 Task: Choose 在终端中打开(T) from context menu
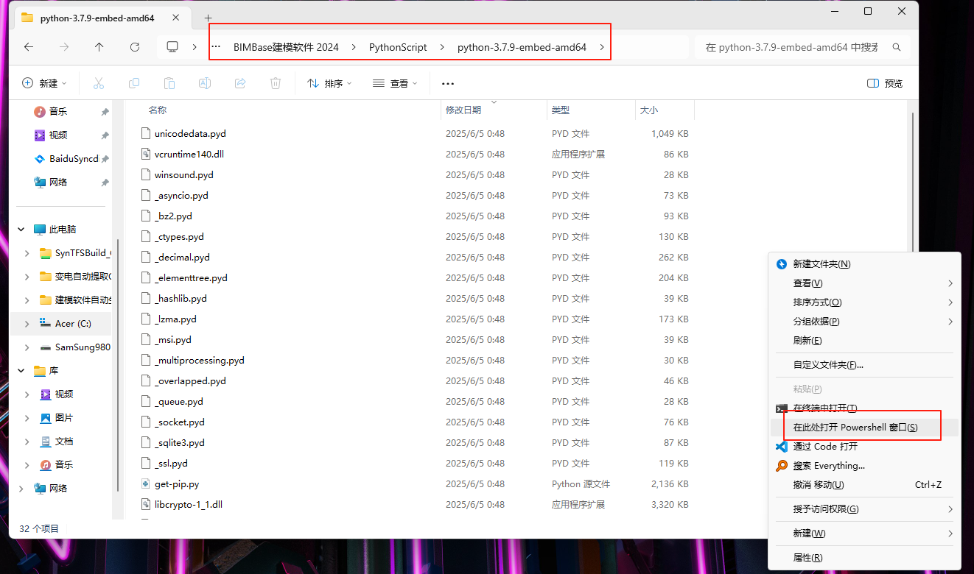(x=864, y=408)
